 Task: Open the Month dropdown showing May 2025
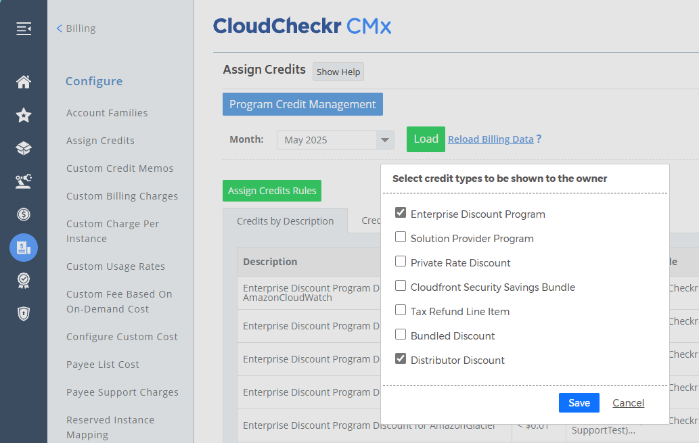pos(335,140)
